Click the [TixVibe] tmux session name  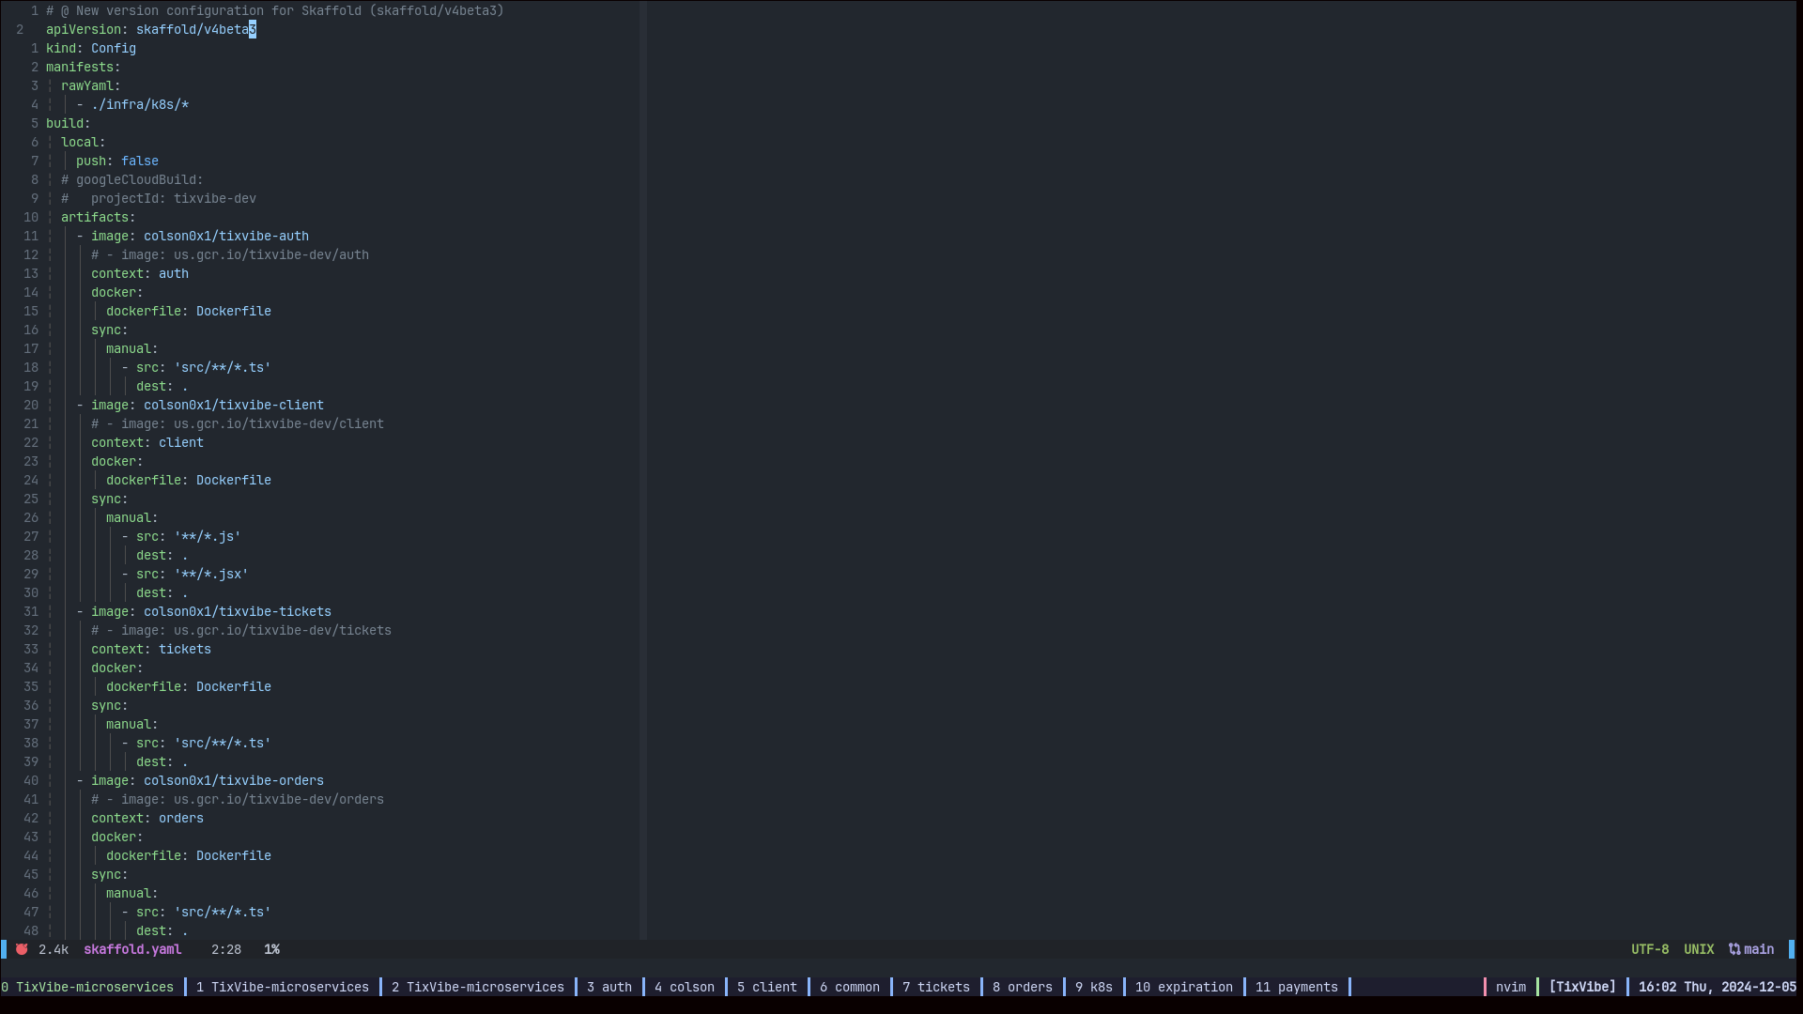coord(1581,987)
